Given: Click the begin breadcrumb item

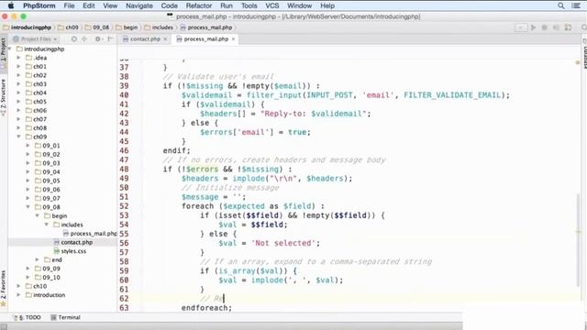Looking at the screenshot, I should pyautogui.click(x=127, y=27).
